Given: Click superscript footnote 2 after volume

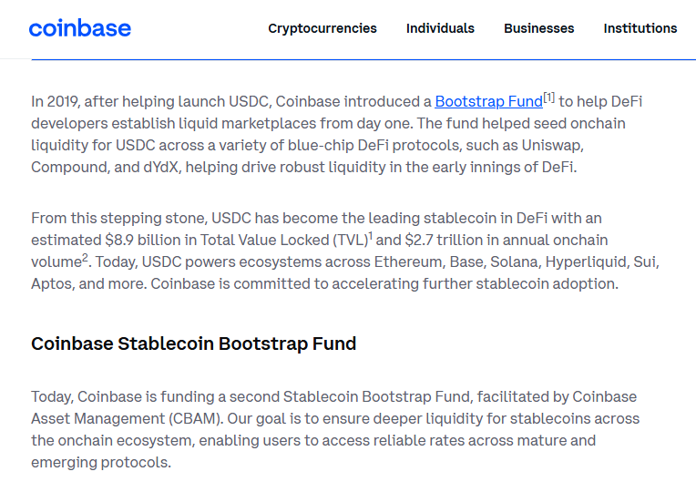Looking at the screenshot, I should (x=85, y=257).
